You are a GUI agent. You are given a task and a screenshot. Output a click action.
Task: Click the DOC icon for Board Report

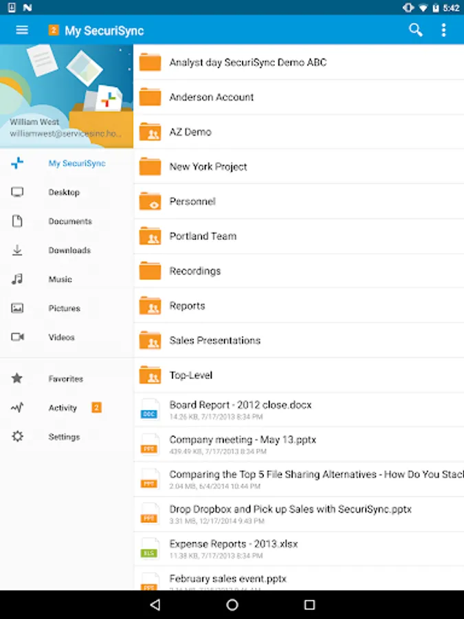(150, 409)
